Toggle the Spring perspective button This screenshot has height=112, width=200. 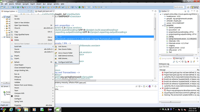pos(195,7)
